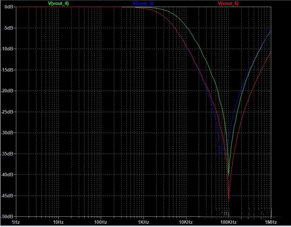Click the red V(vout_6) trace label
The height and width of the screenshot is (227, 291).
pyautogui.click(x=228, y=3)
